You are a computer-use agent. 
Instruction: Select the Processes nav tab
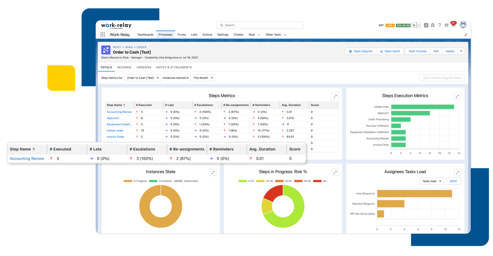[165, 35]
